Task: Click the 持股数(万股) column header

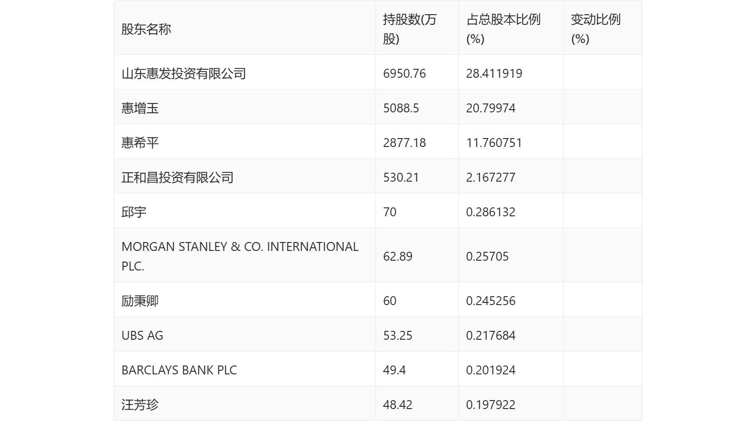Action: [x=410, y=29]
